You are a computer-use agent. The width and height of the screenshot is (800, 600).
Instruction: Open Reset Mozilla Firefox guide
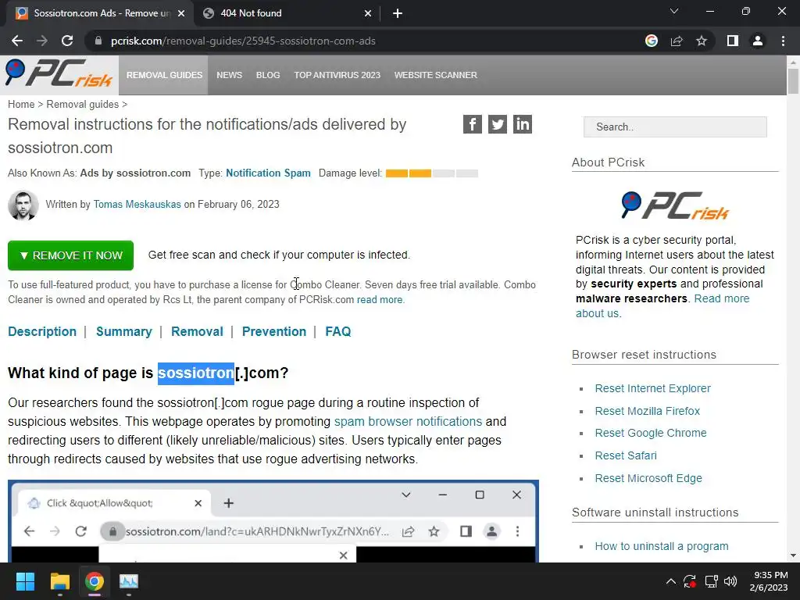648,411
